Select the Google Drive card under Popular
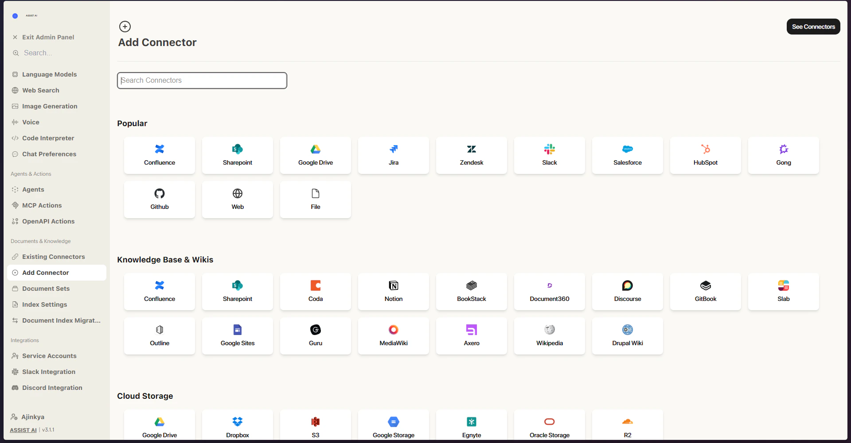851x443 pixels. tap(316, 155)
